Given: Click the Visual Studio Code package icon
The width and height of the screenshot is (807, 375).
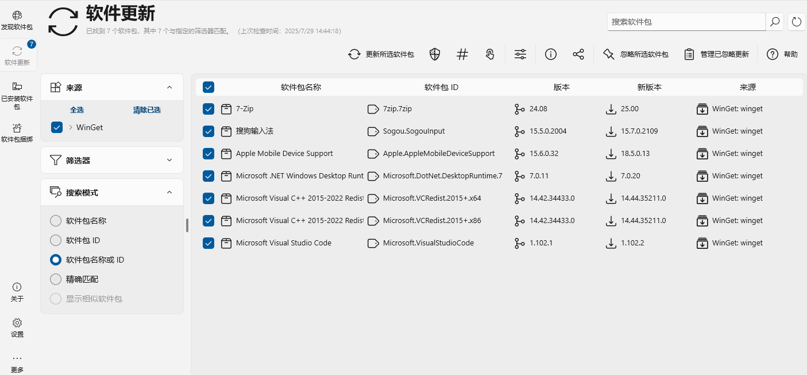Looking at the screenshot, I should (x=226, y=243).
